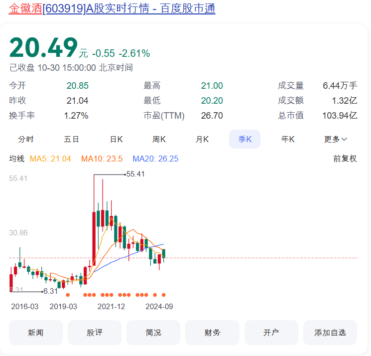Image resolution: width=371 pixels, height=356 pixels.
Task: Click the MA10: 23.5 indicator label
Action: pyautogui.click(x=102, y=159)
